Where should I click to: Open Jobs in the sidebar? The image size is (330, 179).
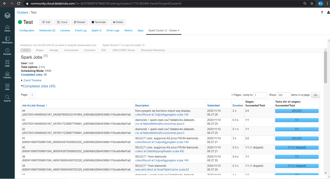click(x=7, y=87)
